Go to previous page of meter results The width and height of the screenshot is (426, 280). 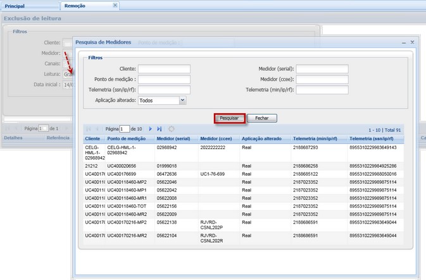[97, 129]
